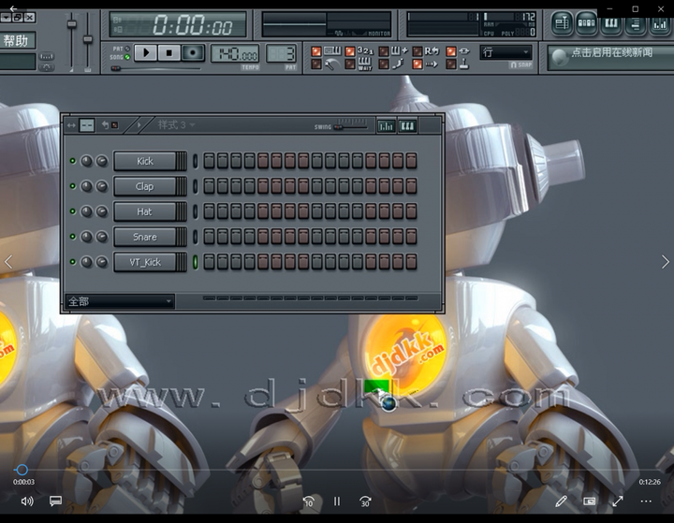
Task: Skip video forward 30 seconds
Action: 365,501
